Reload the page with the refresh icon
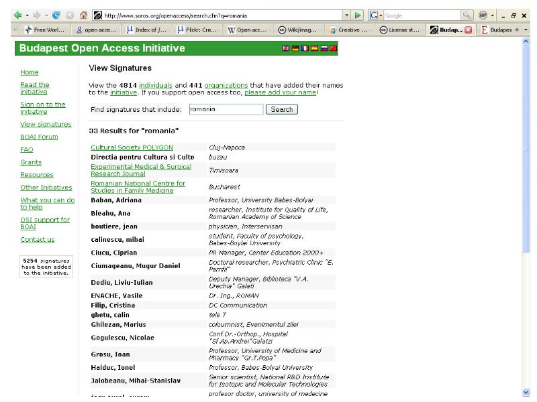537x402 pixels. [56, 15]
